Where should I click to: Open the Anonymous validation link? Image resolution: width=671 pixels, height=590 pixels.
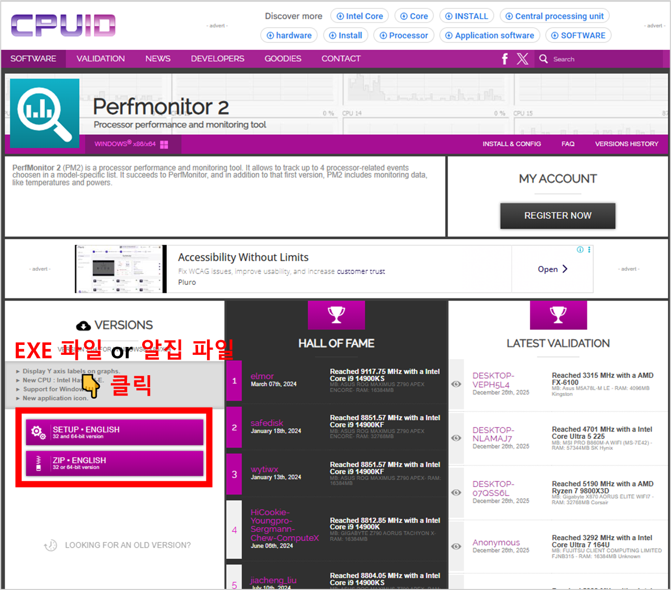(496, 542)
